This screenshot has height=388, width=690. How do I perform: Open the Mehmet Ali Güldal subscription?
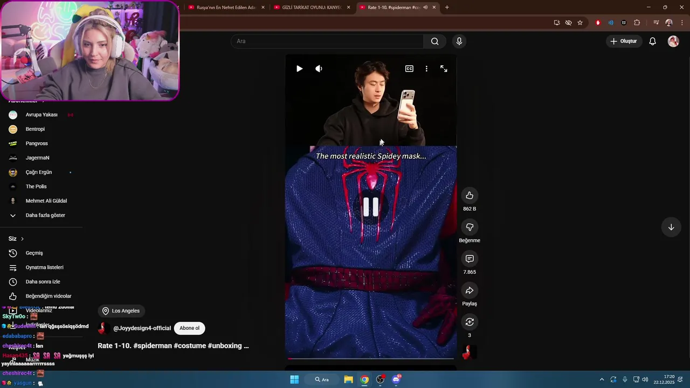pyautogui.click(x=46, y=201)
